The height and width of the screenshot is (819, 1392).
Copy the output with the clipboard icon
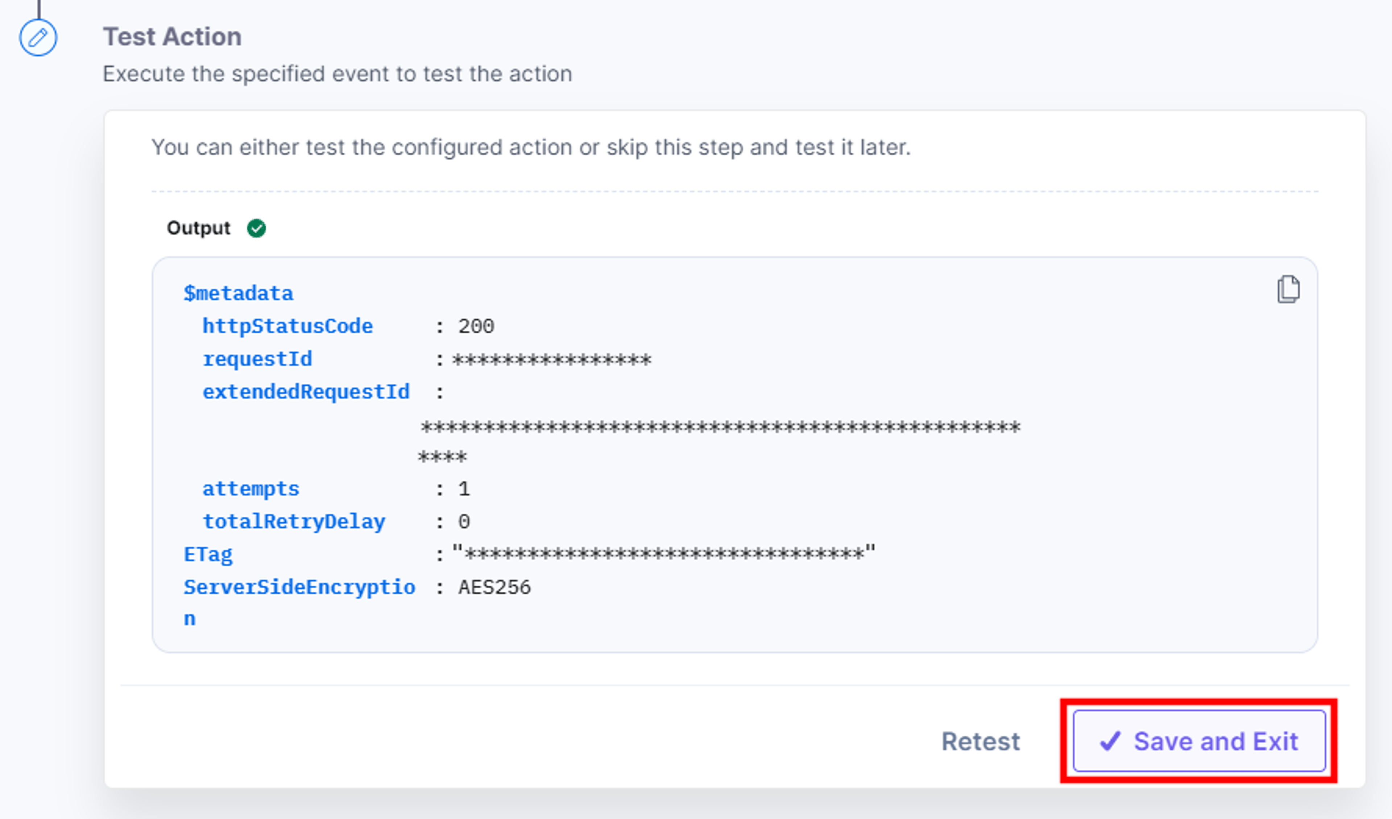click(x=1288, y=289)
